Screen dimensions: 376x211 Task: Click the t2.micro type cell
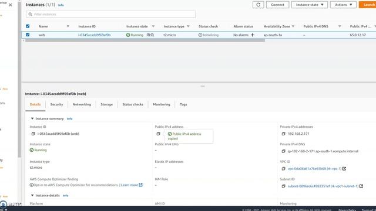point(170,35)
